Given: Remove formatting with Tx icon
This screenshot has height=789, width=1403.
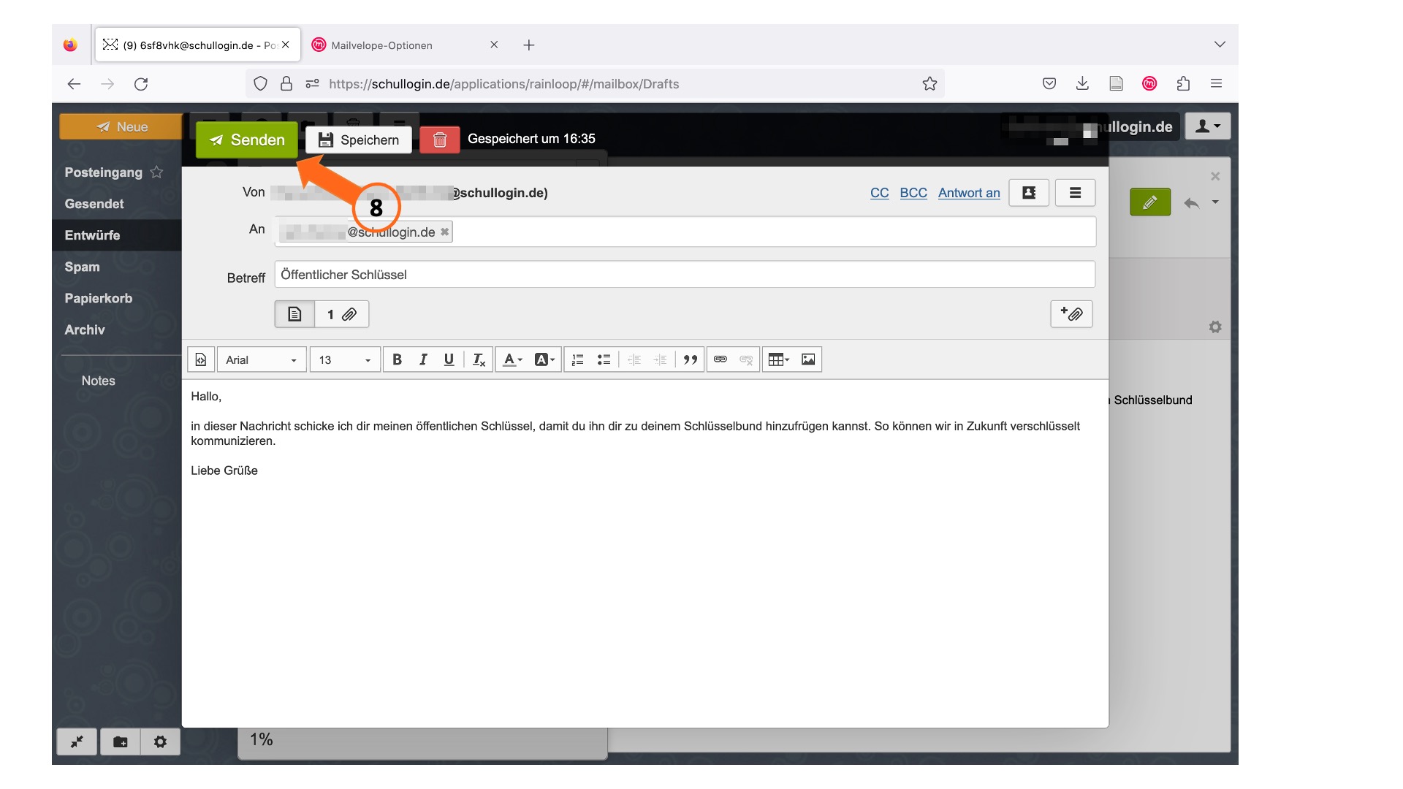Looking at the screenshot, I should [x=479, y=359].
